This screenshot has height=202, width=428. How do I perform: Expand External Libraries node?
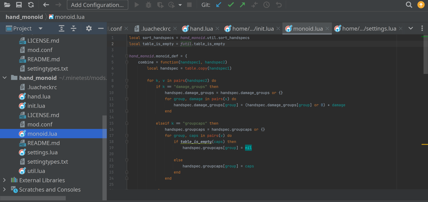[5, 180]
